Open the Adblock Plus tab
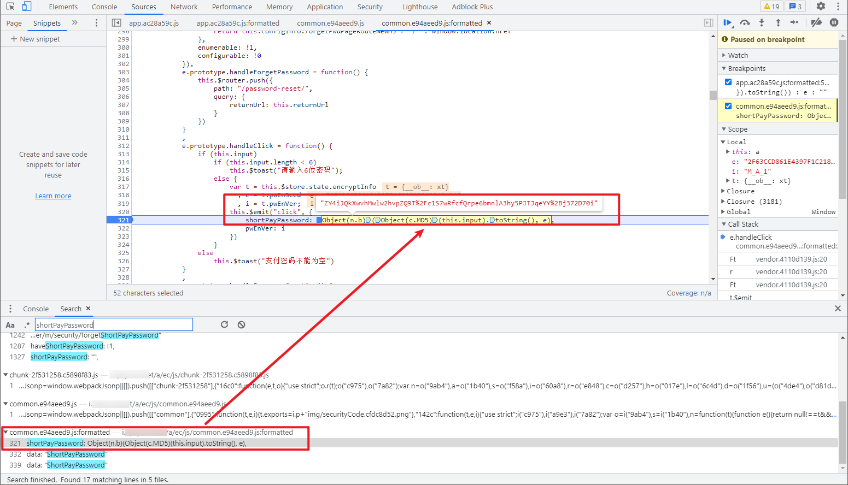The height and width of the screenshot is (485, 848). click(x=472, y=7)
